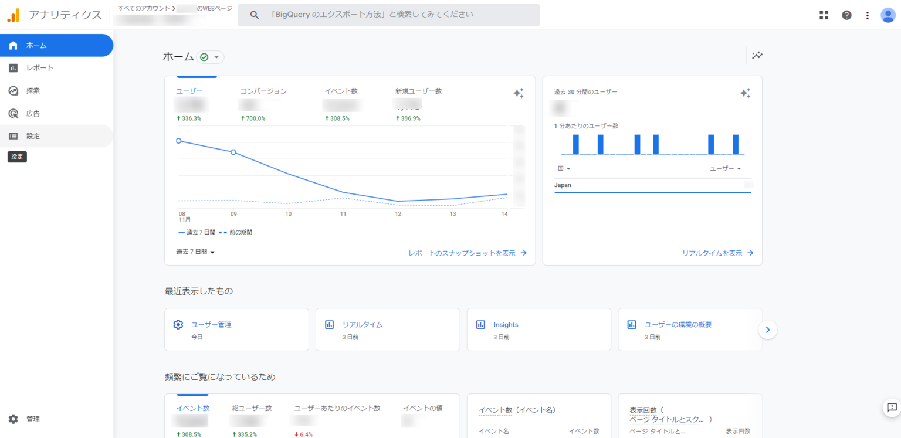Open the 国 dimension dropdown
The image size is (901, 438).
(564, 168)
